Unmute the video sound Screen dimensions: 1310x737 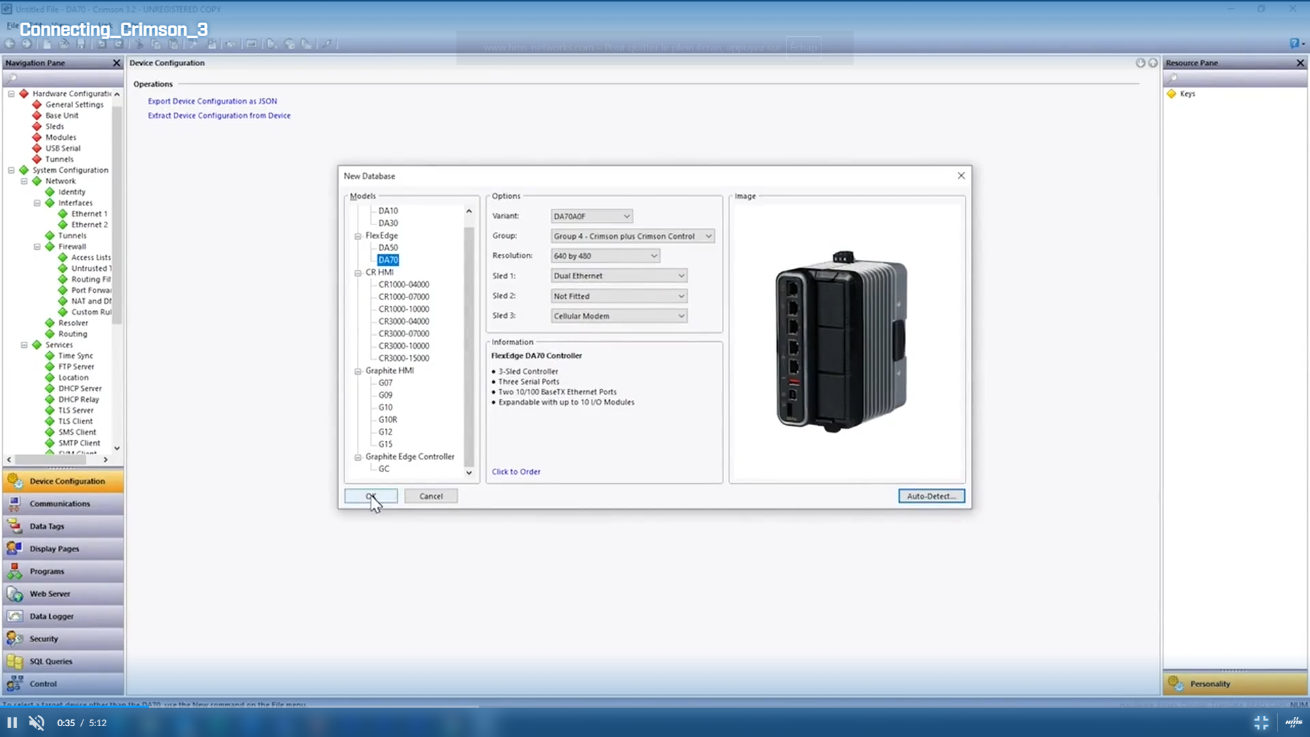[37, 723]
